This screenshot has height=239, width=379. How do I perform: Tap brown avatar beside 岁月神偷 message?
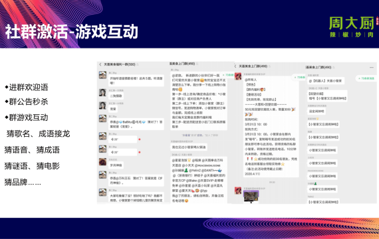click(102, 162)
